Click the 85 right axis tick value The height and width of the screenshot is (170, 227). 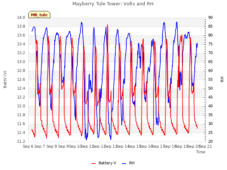tap(210, 26)
